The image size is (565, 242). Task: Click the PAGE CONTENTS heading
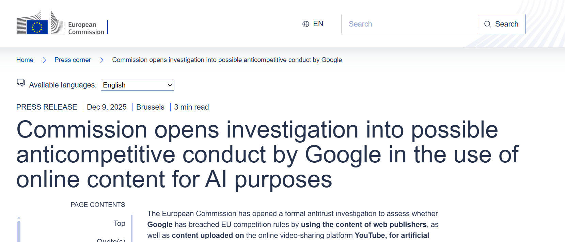tap(98, 205)
